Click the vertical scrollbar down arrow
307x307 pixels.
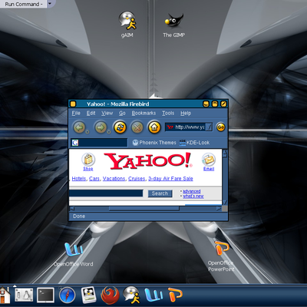tap(225, 202)
